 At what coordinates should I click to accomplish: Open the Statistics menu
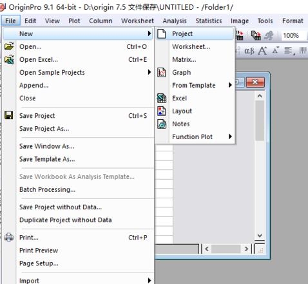point(209,21)
